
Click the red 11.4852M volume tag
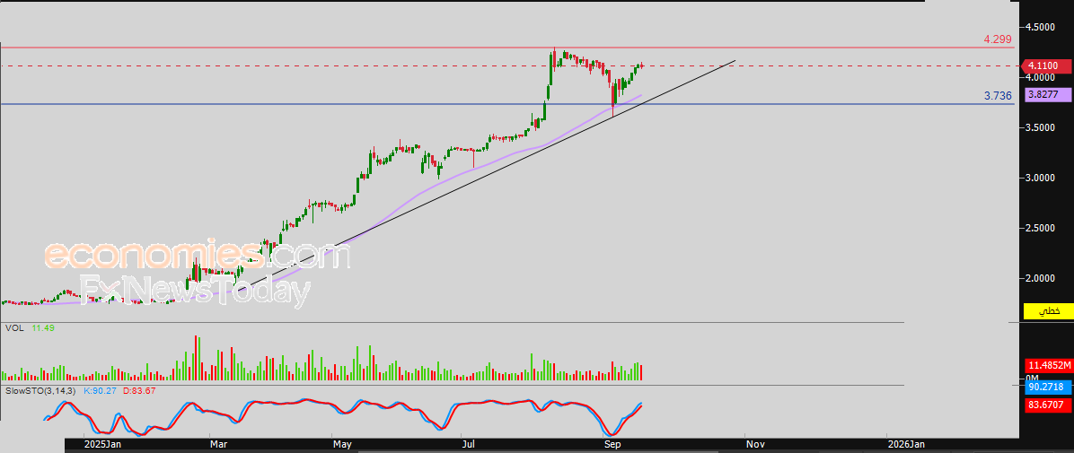1047,365
